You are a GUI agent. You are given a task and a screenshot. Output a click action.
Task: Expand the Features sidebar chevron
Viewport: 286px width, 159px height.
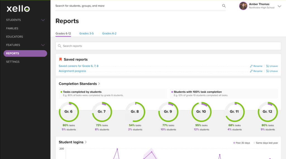[x=43, y=45]
